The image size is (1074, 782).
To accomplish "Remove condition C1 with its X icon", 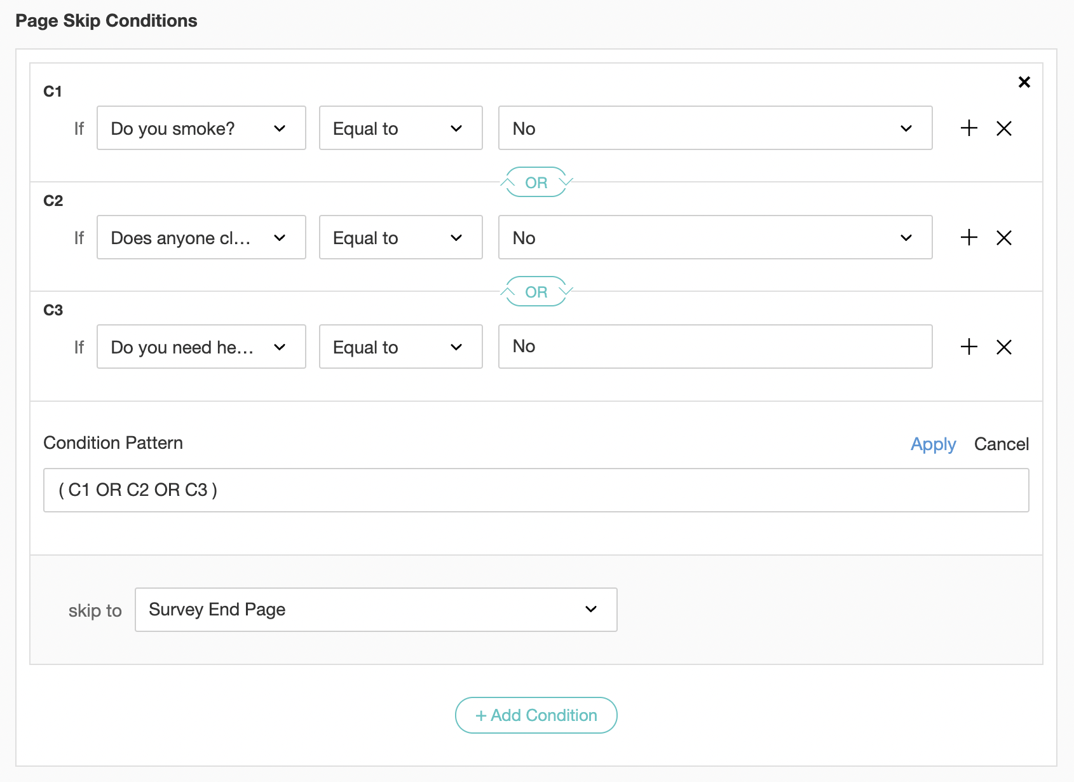I will click(1004, 128).
